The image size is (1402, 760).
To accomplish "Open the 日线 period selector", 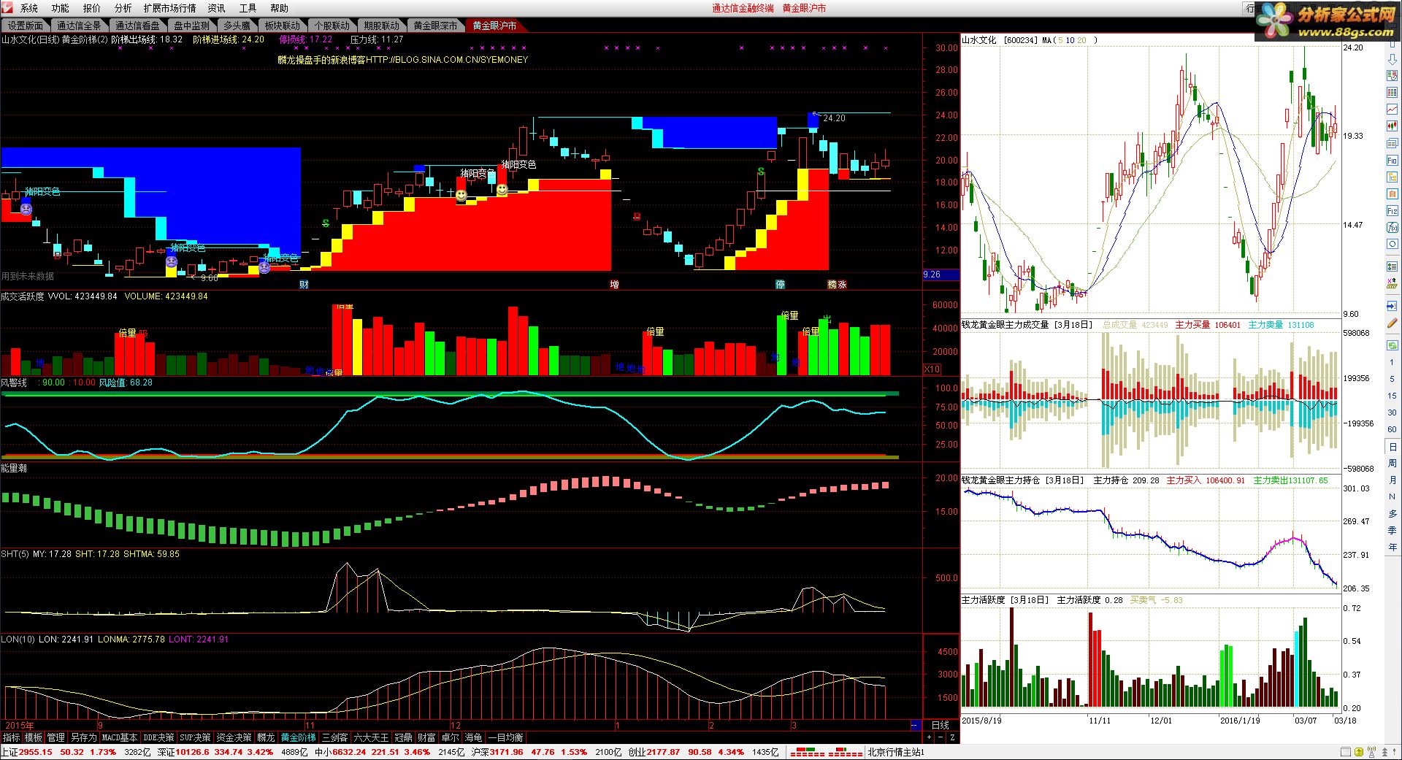I will click(940, 725).
